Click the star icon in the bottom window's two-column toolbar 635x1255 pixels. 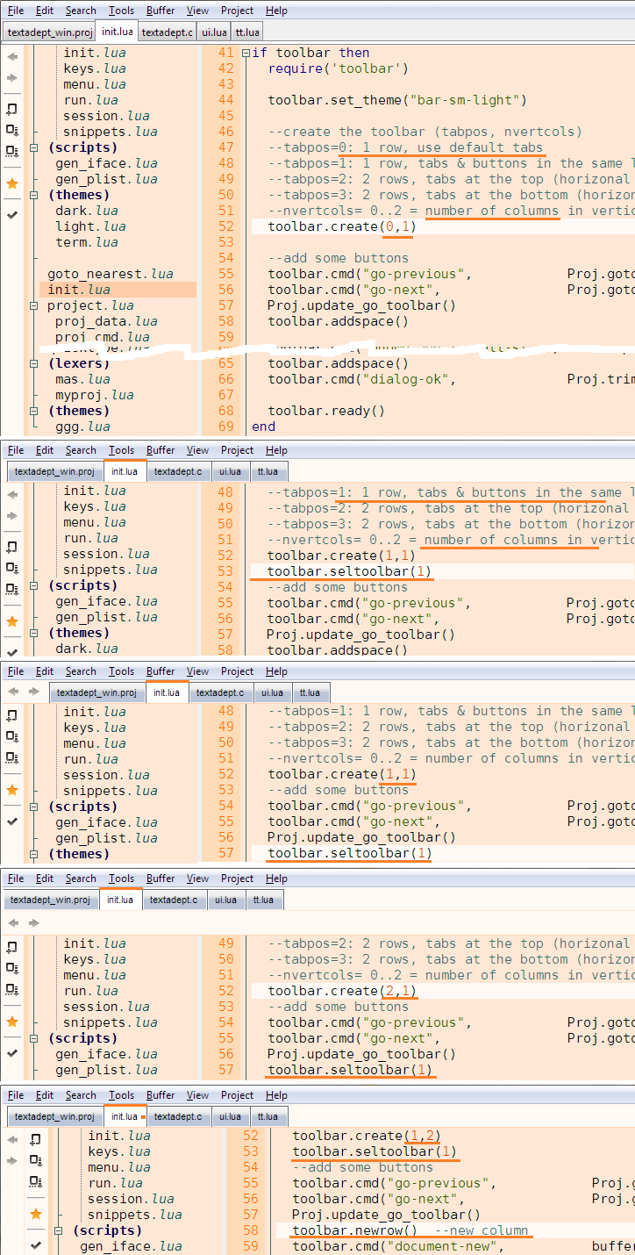(36, 1214)
